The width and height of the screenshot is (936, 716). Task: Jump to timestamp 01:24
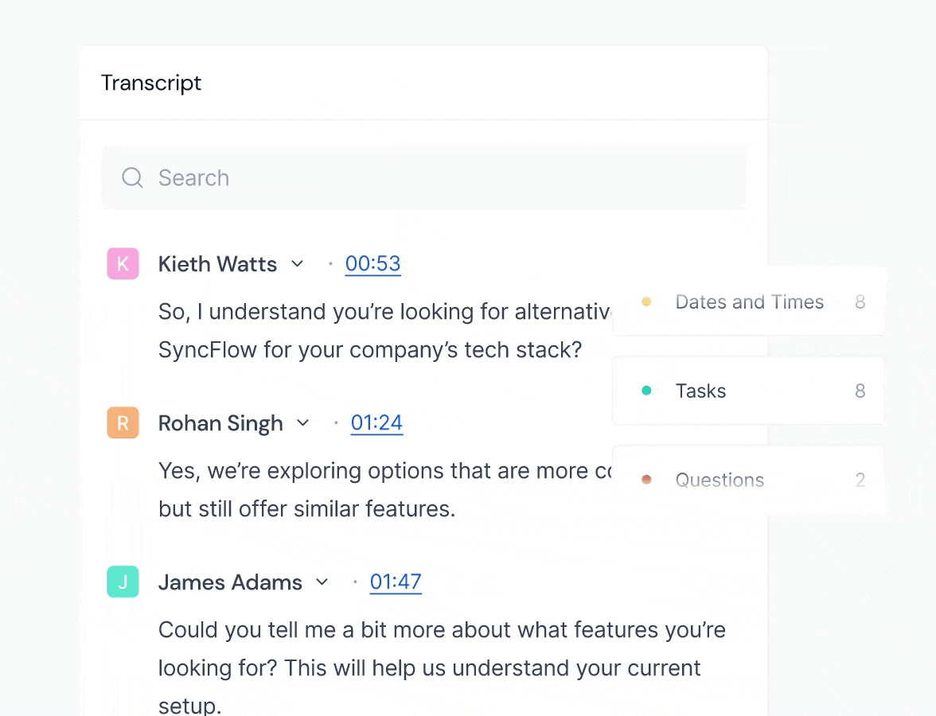376,422
